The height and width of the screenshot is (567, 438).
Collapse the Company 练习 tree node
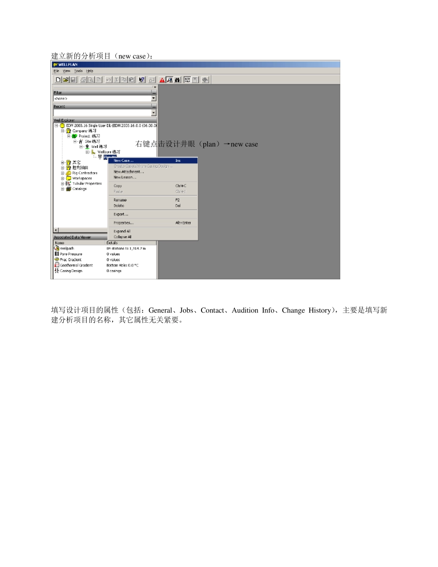click(63, 131)
